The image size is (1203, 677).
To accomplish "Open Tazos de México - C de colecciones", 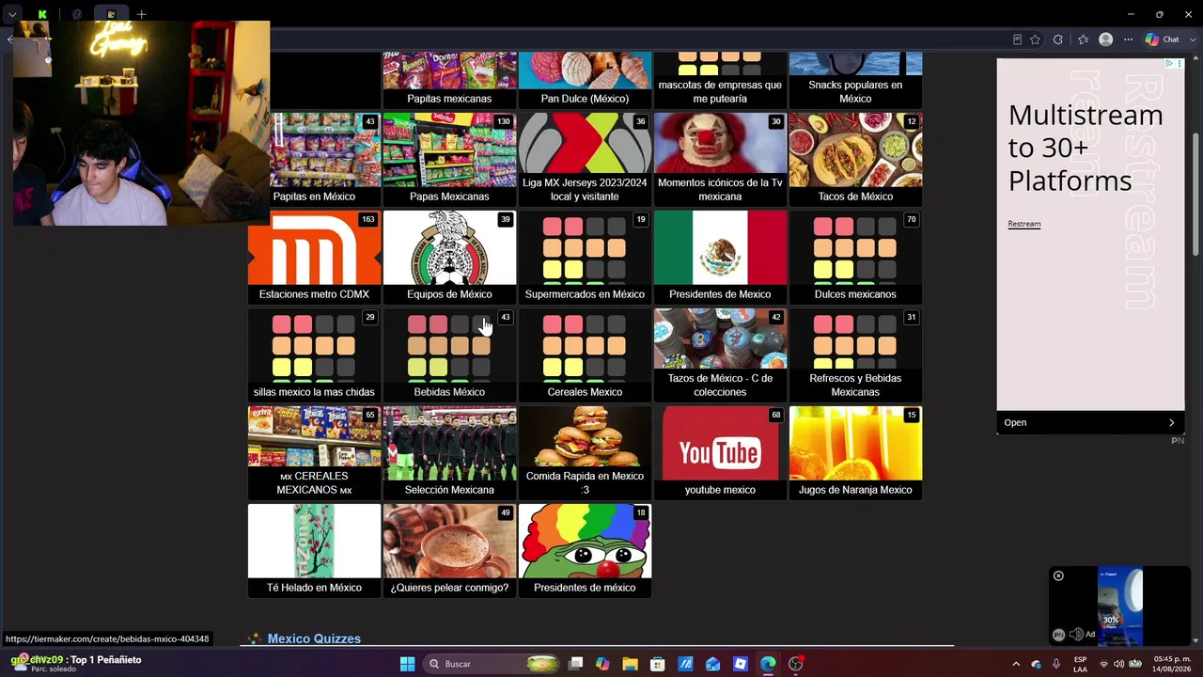I will [720, 354].
